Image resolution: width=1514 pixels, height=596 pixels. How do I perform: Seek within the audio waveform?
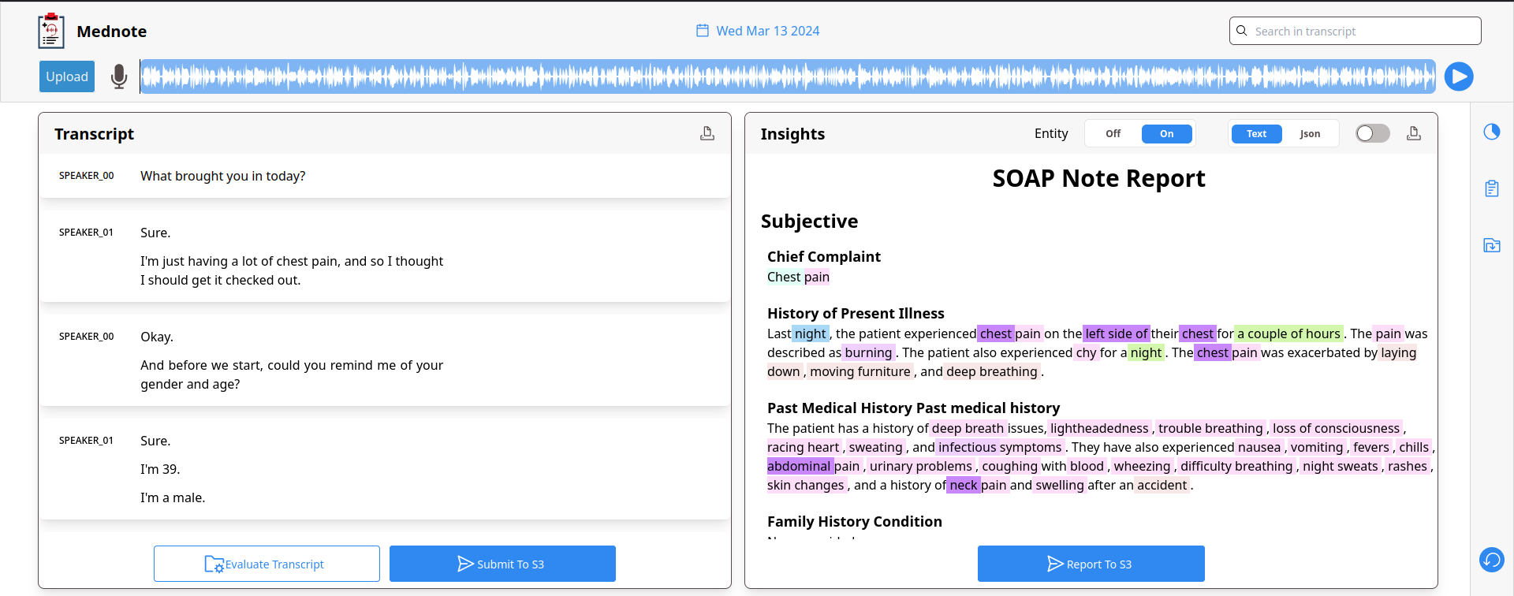pos(787,76)
